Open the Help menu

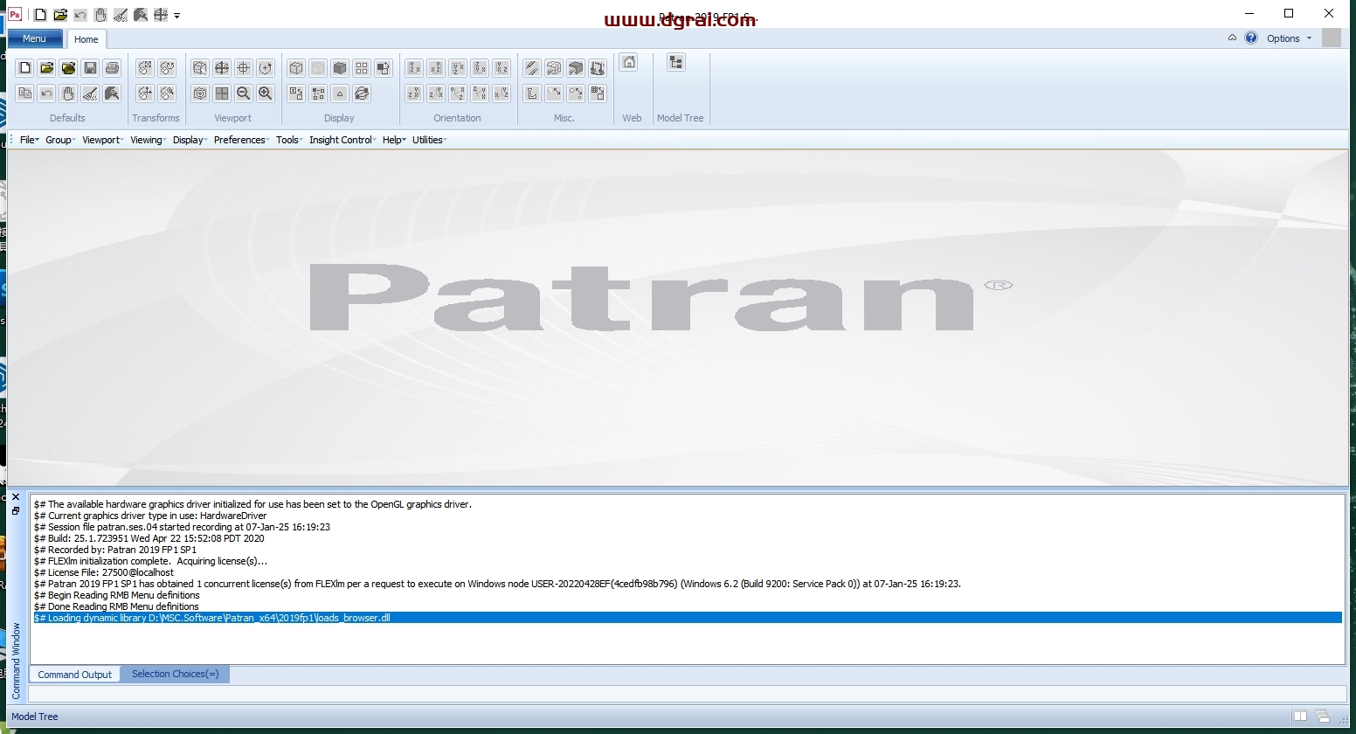tap(394, 140)
